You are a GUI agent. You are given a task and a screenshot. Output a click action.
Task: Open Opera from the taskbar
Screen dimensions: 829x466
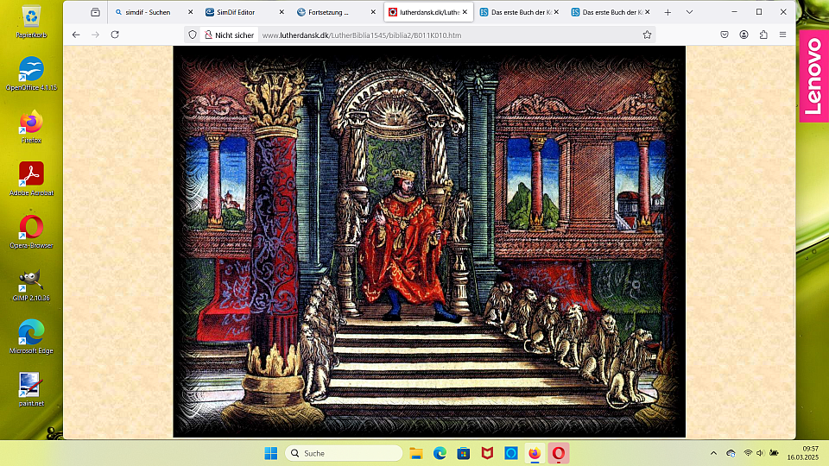(x=559, y=453)
